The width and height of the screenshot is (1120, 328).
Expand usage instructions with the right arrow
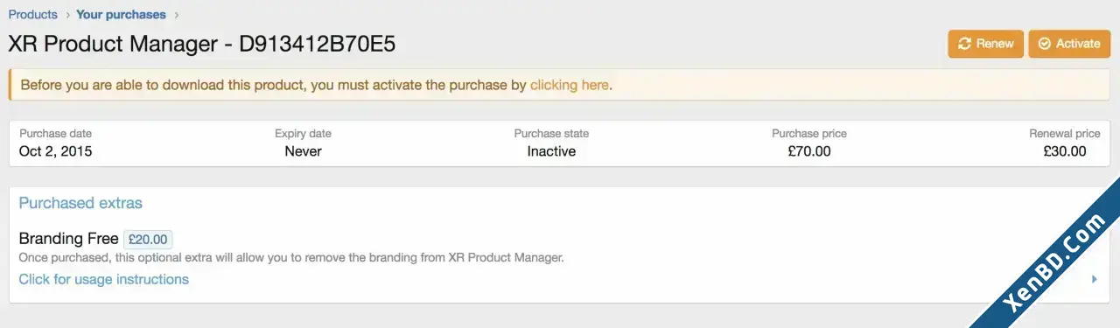coord(1095,280)
